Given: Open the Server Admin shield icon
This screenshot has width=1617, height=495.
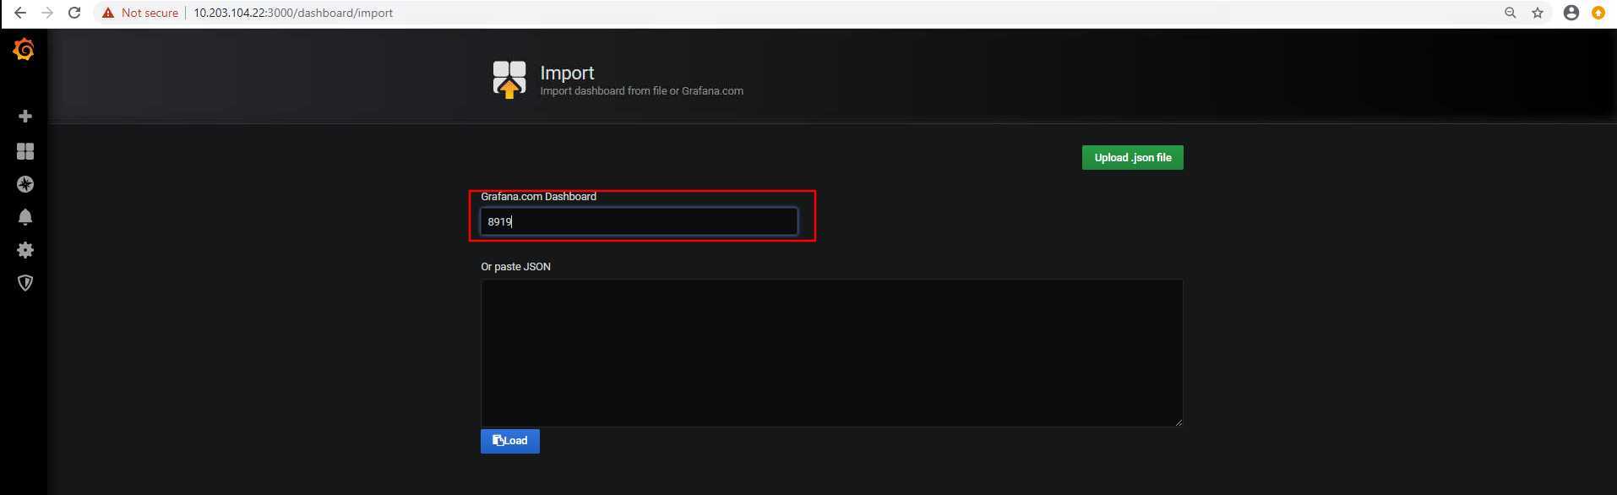Looking at the screenshot, I should pos(25,283).
